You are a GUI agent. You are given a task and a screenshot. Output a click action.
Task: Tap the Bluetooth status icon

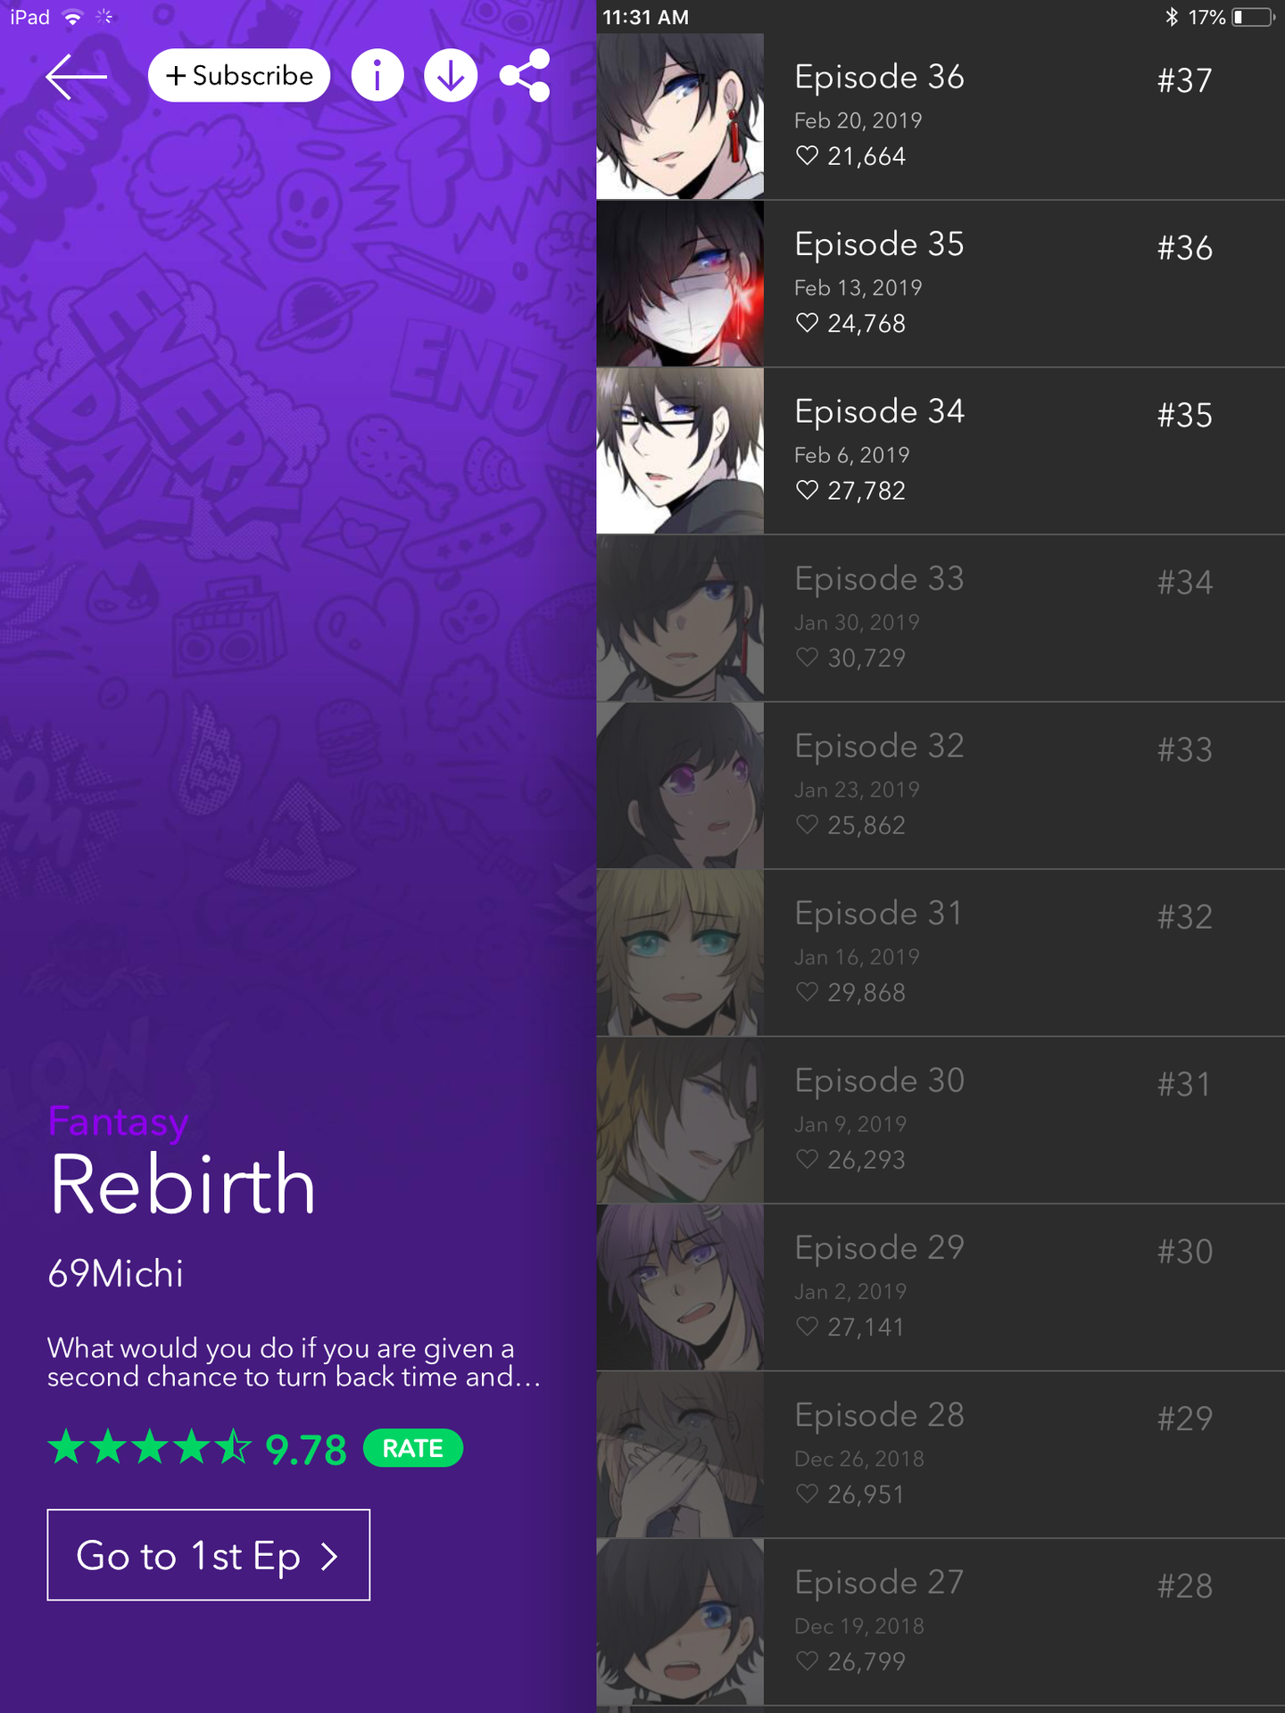1172,17
